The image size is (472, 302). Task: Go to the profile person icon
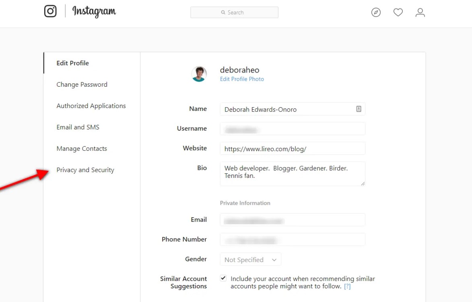point(420,12)
